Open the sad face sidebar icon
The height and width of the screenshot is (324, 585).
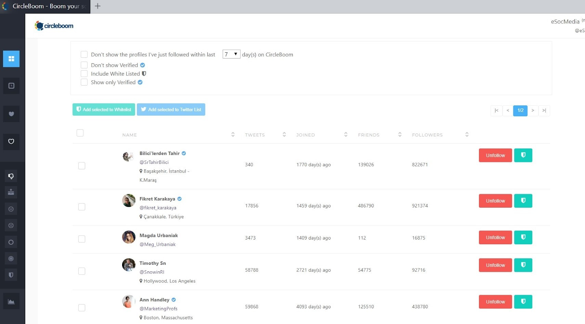pyautogui.click(x=11, y=225)
